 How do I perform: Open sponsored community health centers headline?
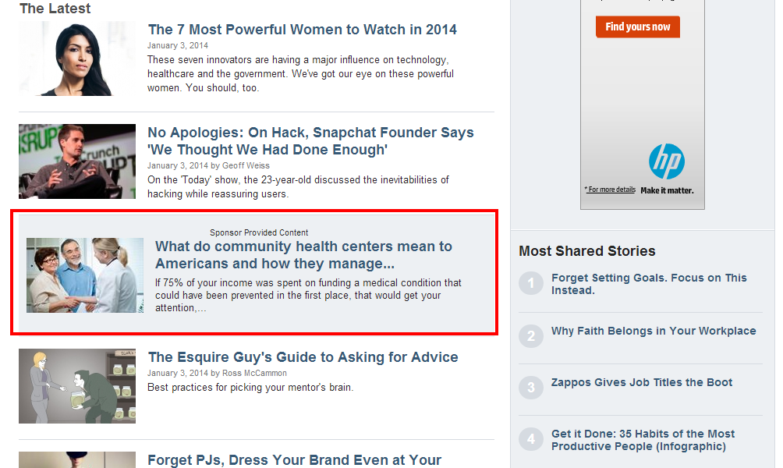303,255
